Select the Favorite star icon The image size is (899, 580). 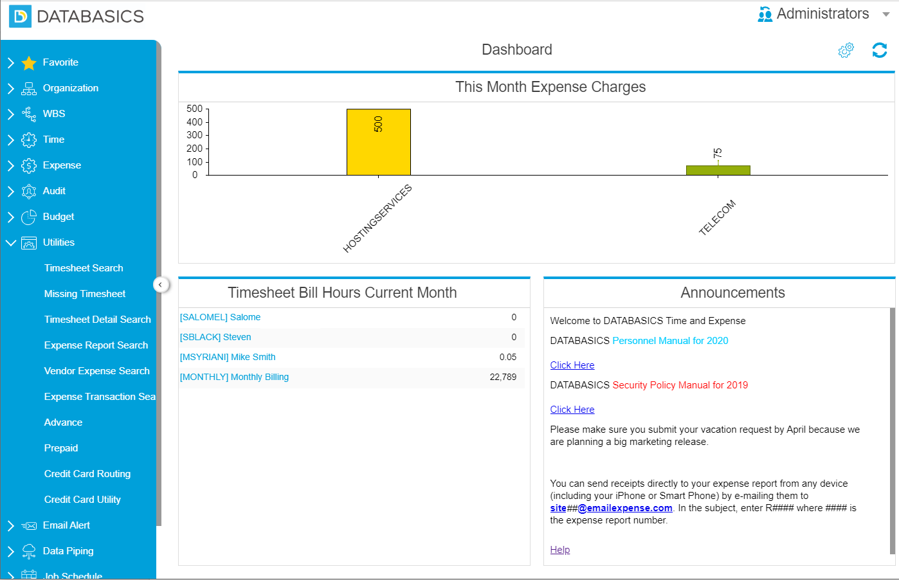(x=28, y=62)
